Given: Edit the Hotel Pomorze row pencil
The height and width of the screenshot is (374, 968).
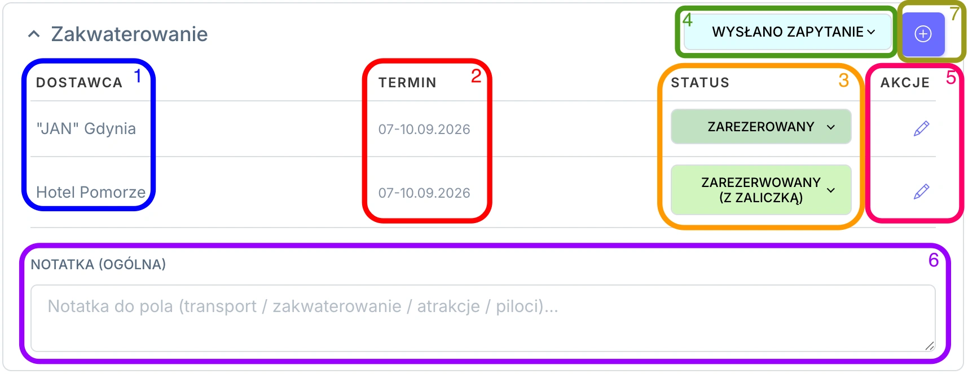Looking at the screenshot, I should pos(921,192).
